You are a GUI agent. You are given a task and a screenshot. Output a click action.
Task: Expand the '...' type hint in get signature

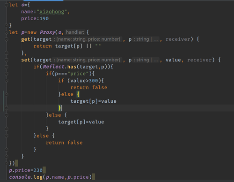156,39
